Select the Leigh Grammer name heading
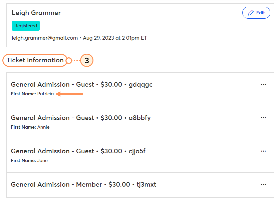This screenshot has height=203, width=277. tap(36, 13)
